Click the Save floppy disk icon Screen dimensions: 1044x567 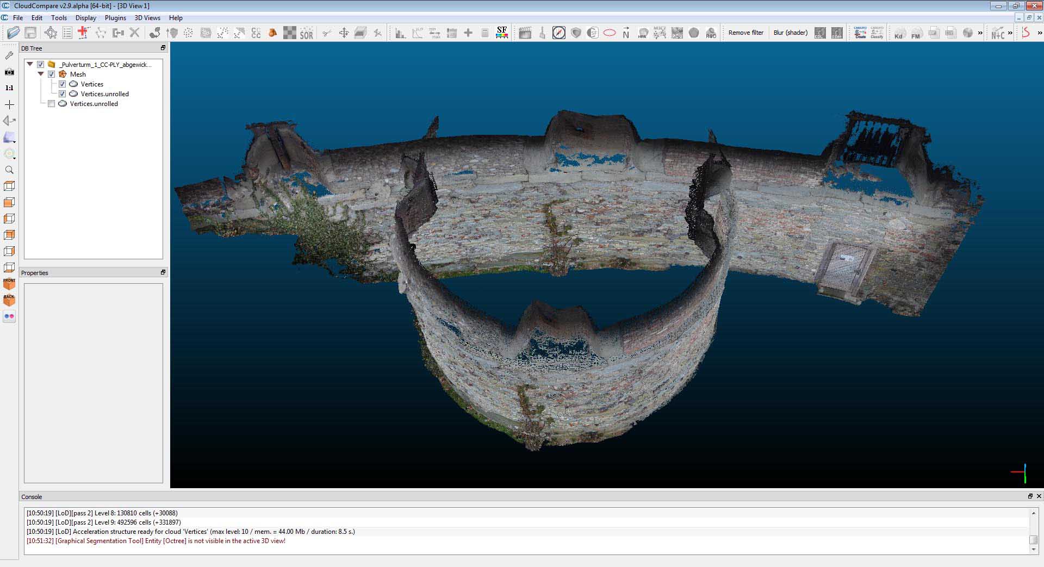(x=30, y=33)
